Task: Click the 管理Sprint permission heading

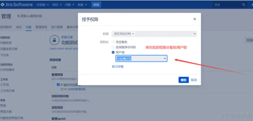Action: (x=58, y=119)
